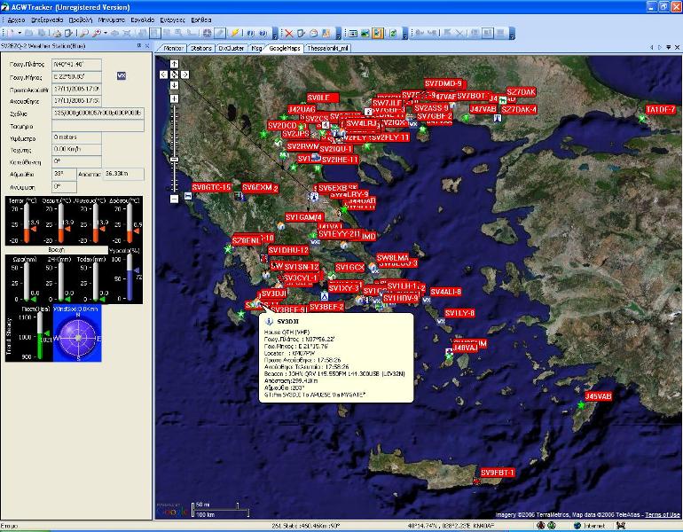The width and height of the screenshot is (683, 532).
Task: Open the Print Preview toolbar icon
Action: pyautogui.click(x=69, y=33)
